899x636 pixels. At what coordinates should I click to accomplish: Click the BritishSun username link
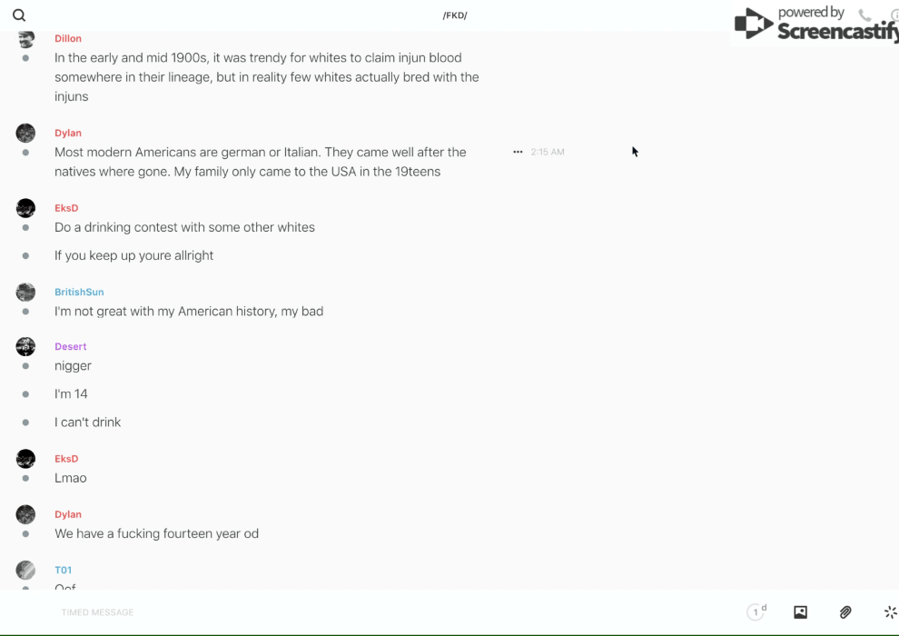tap(79, 292)
